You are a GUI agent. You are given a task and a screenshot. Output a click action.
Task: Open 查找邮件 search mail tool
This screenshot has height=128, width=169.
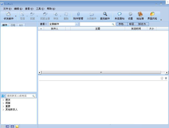coord(105,16)
